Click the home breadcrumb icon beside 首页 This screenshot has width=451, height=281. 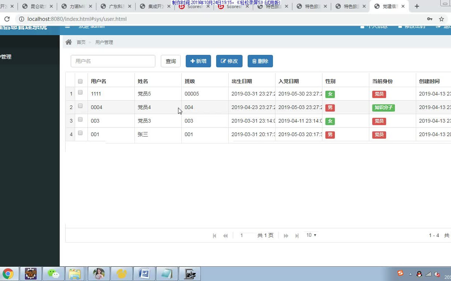[69, 42]
